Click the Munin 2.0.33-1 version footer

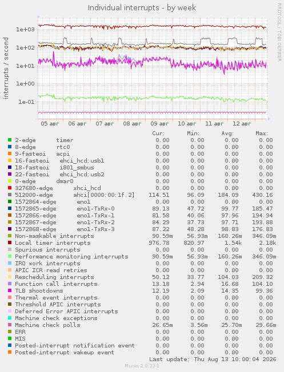coord(142,366)
